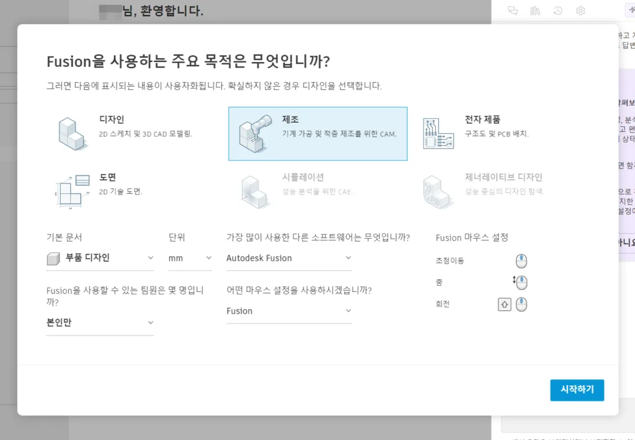The image size is (635, 440).
Task: Click the Fusion 마우스 설정 heading
Action: pyautogui.click(x=472, y=237)
